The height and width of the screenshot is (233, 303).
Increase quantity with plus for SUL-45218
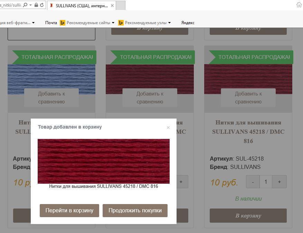coord(279,182)
